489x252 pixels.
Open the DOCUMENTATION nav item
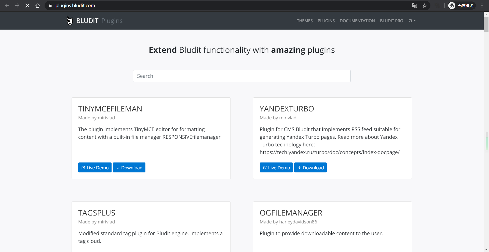357,21
